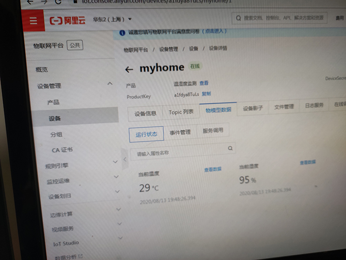Click the top search box
The width and height of the screenshot is (346, 260).
pyautogui.click(x=279, y=18)
